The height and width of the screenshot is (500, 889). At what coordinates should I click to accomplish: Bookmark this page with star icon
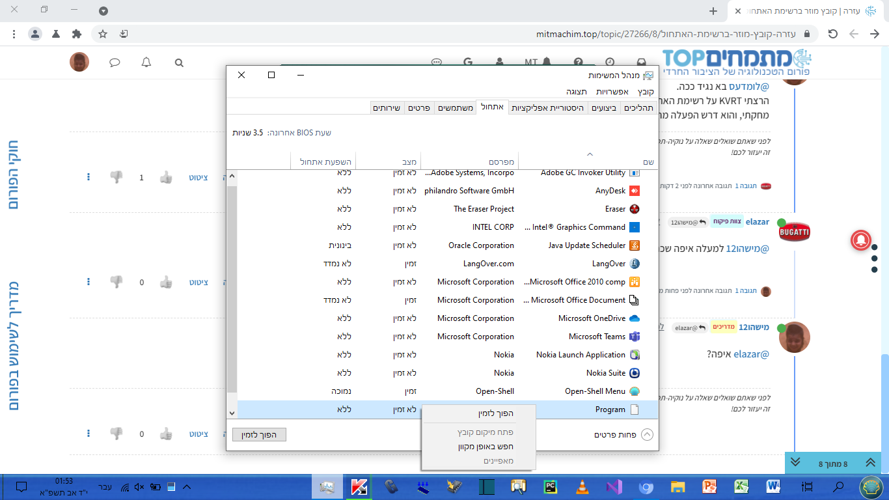[103, 34]
